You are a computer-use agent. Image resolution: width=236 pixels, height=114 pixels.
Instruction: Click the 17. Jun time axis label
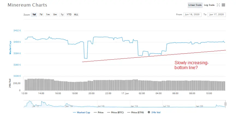[125, 93]
